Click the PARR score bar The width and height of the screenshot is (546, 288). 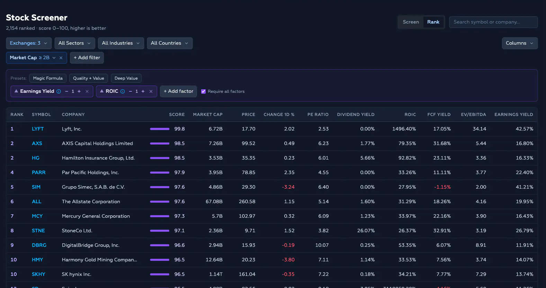(x=160, y=173)
